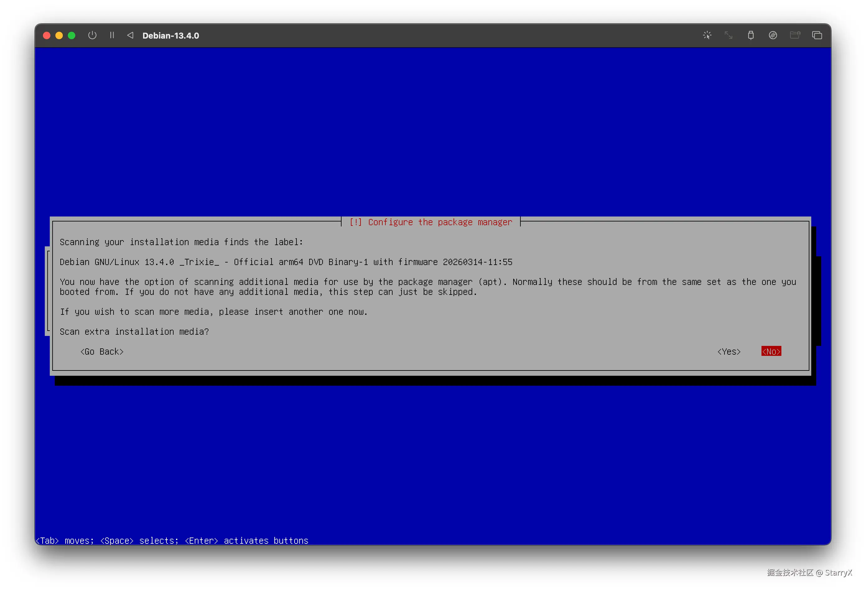Close the Debian VM window
This screenshot has height=591, width=866.
pyautogui.click(x=47, y=35)
